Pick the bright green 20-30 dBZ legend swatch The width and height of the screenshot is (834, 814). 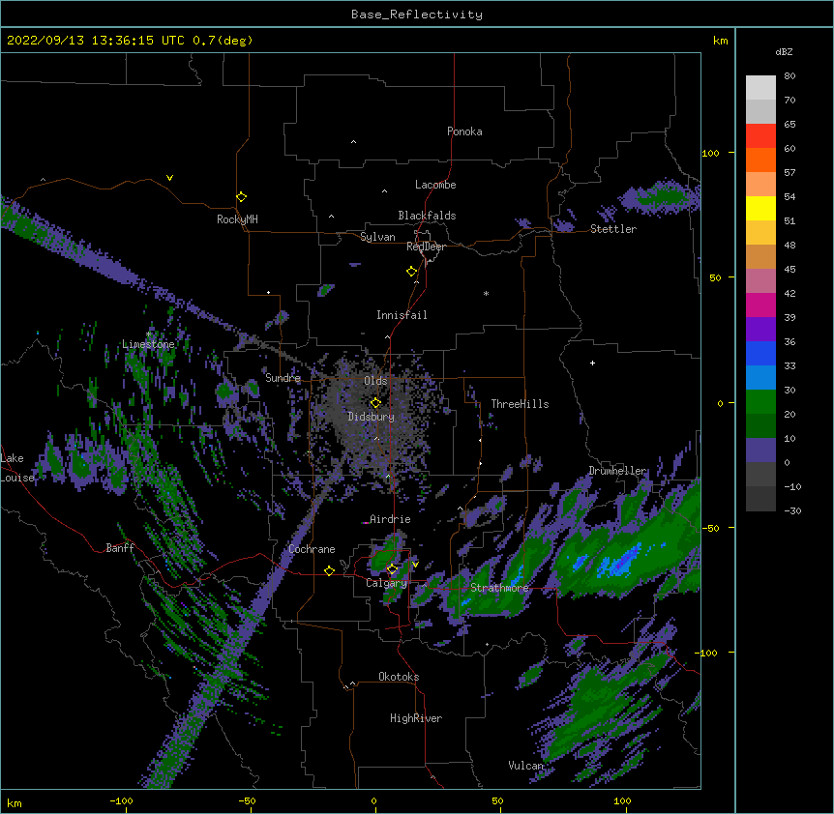760,402
